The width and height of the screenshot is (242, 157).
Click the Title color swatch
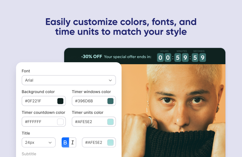pyautogui.click(x=110, y=142)
